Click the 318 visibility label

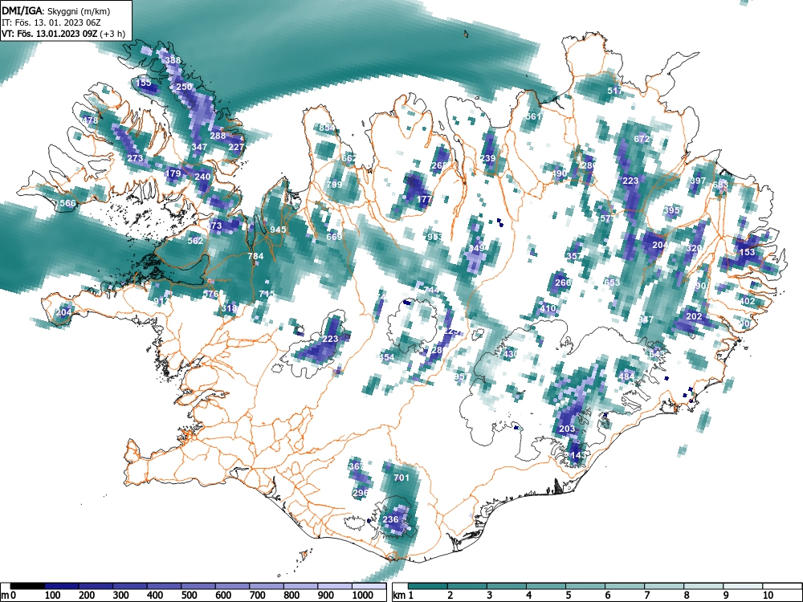coord(229,308)
